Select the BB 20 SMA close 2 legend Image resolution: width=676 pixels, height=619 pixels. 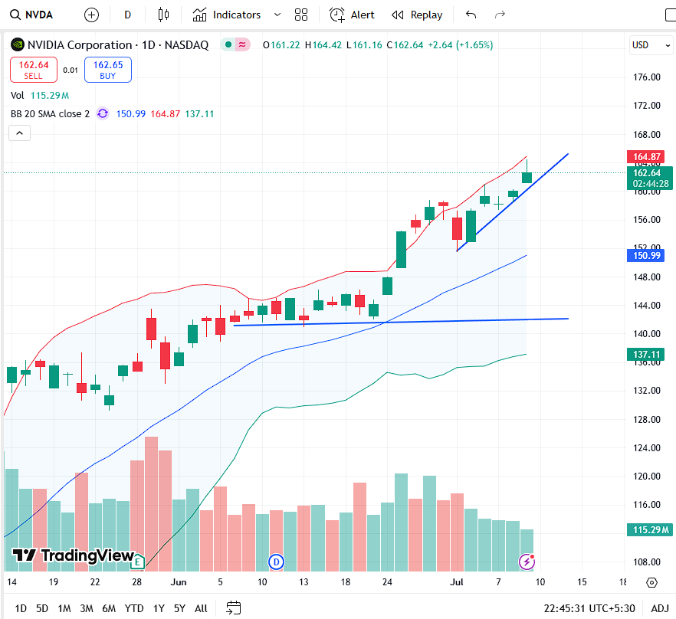[x=50, y=114]
